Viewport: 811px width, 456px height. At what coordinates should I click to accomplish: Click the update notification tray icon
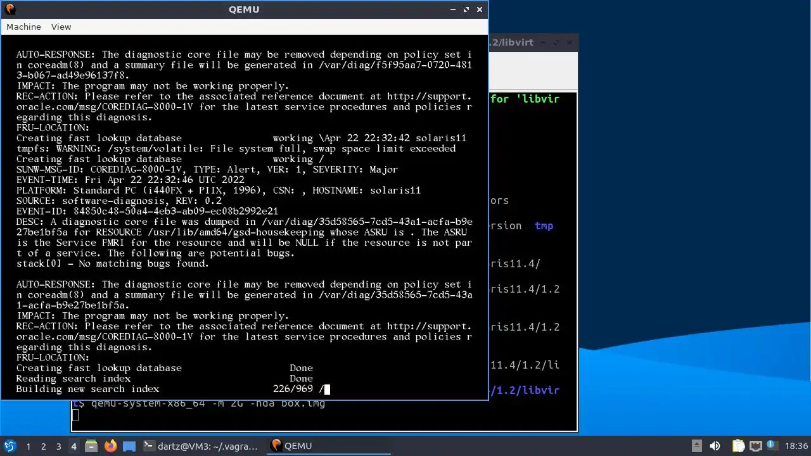pyautogui.click(x=772, y=446)
